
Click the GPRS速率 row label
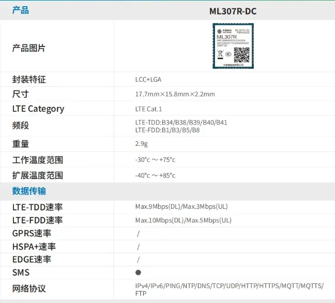[x=32, y=233]
